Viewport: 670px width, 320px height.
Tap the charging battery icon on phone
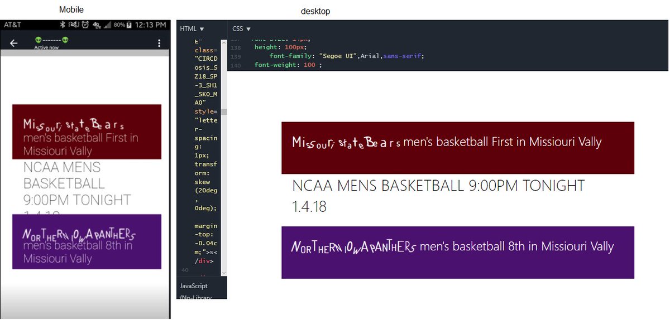coord(129,25)
